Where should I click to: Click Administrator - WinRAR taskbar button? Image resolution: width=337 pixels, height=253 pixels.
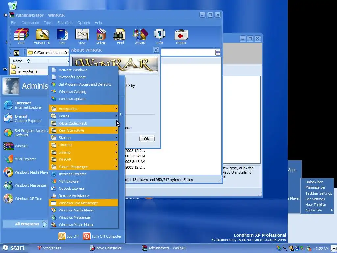(x=164, y=248)
